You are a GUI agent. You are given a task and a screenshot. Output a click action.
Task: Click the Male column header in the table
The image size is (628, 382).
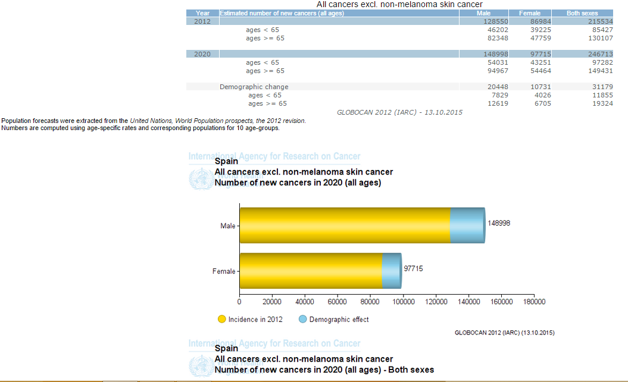pos(484,13)
